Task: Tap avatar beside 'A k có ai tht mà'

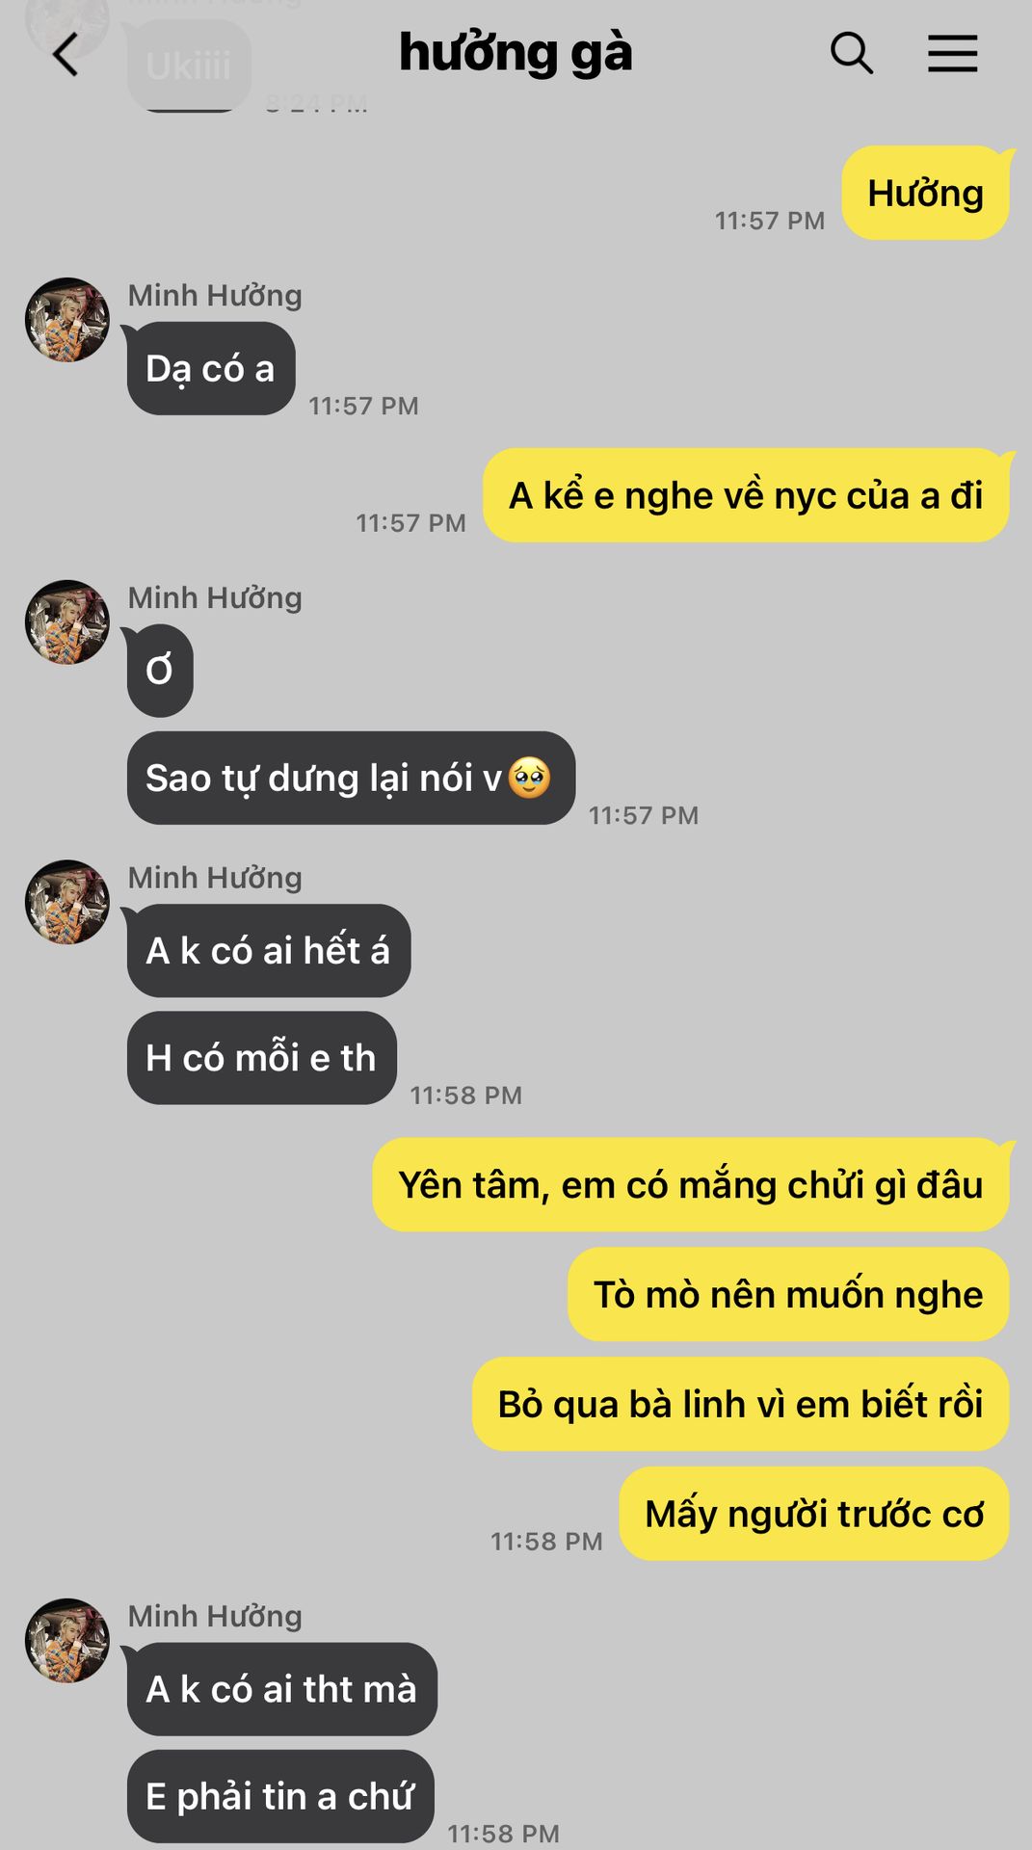Action: [67, 1640]
